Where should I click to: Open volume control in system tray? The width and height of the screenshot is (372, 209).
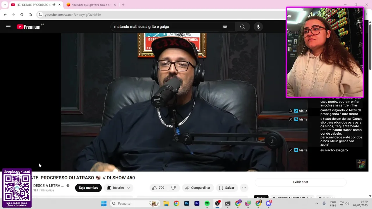pos(347,203)
